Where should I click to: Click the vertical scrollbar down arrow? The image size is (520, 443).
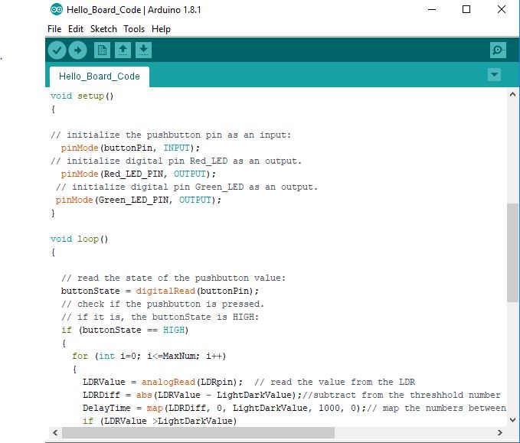pyautogui.click(x=512, y=420)
